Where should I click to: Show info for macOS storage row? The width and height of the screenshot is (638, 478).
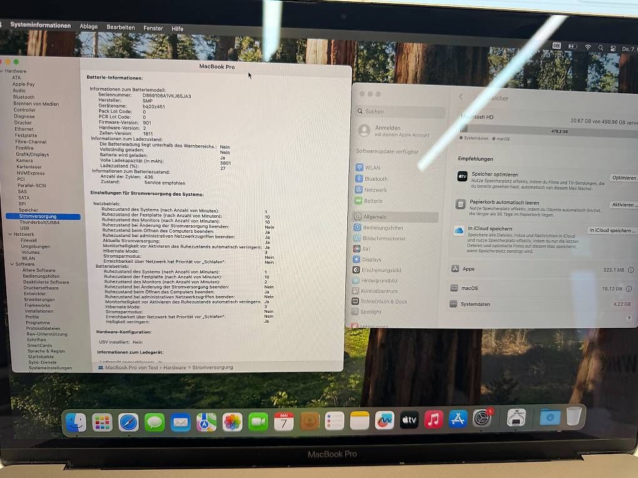(x=629, y=288)
